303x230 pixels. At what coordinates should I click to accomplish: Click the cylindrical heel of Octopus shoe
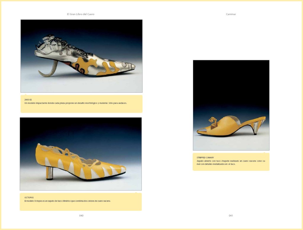pyautogui.click(x=49, y=173)
